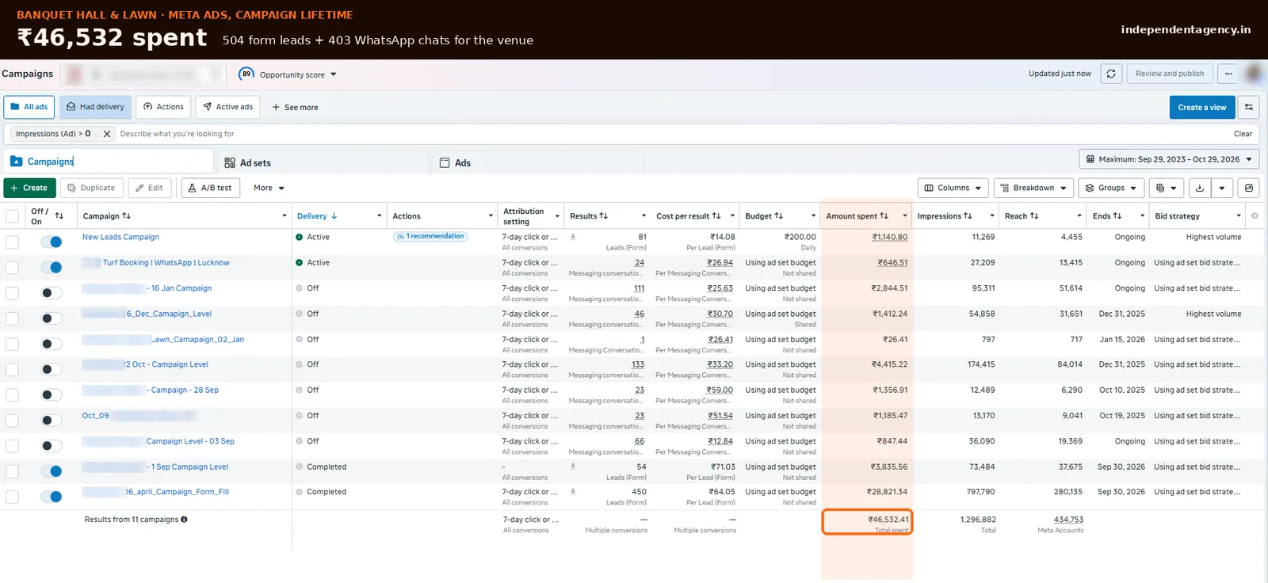Screen dimensions: 1268x583
Task: Open the Breakdown dropdown
Action: [x=1033, y=188]
